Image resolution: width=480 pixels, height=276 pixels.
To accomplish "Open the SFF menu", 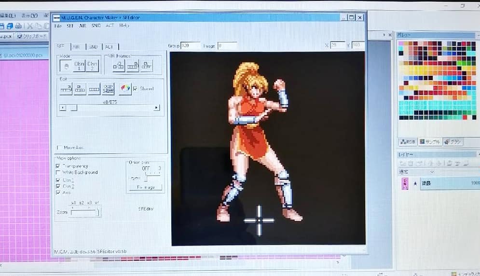I will (x=70, y=26).
